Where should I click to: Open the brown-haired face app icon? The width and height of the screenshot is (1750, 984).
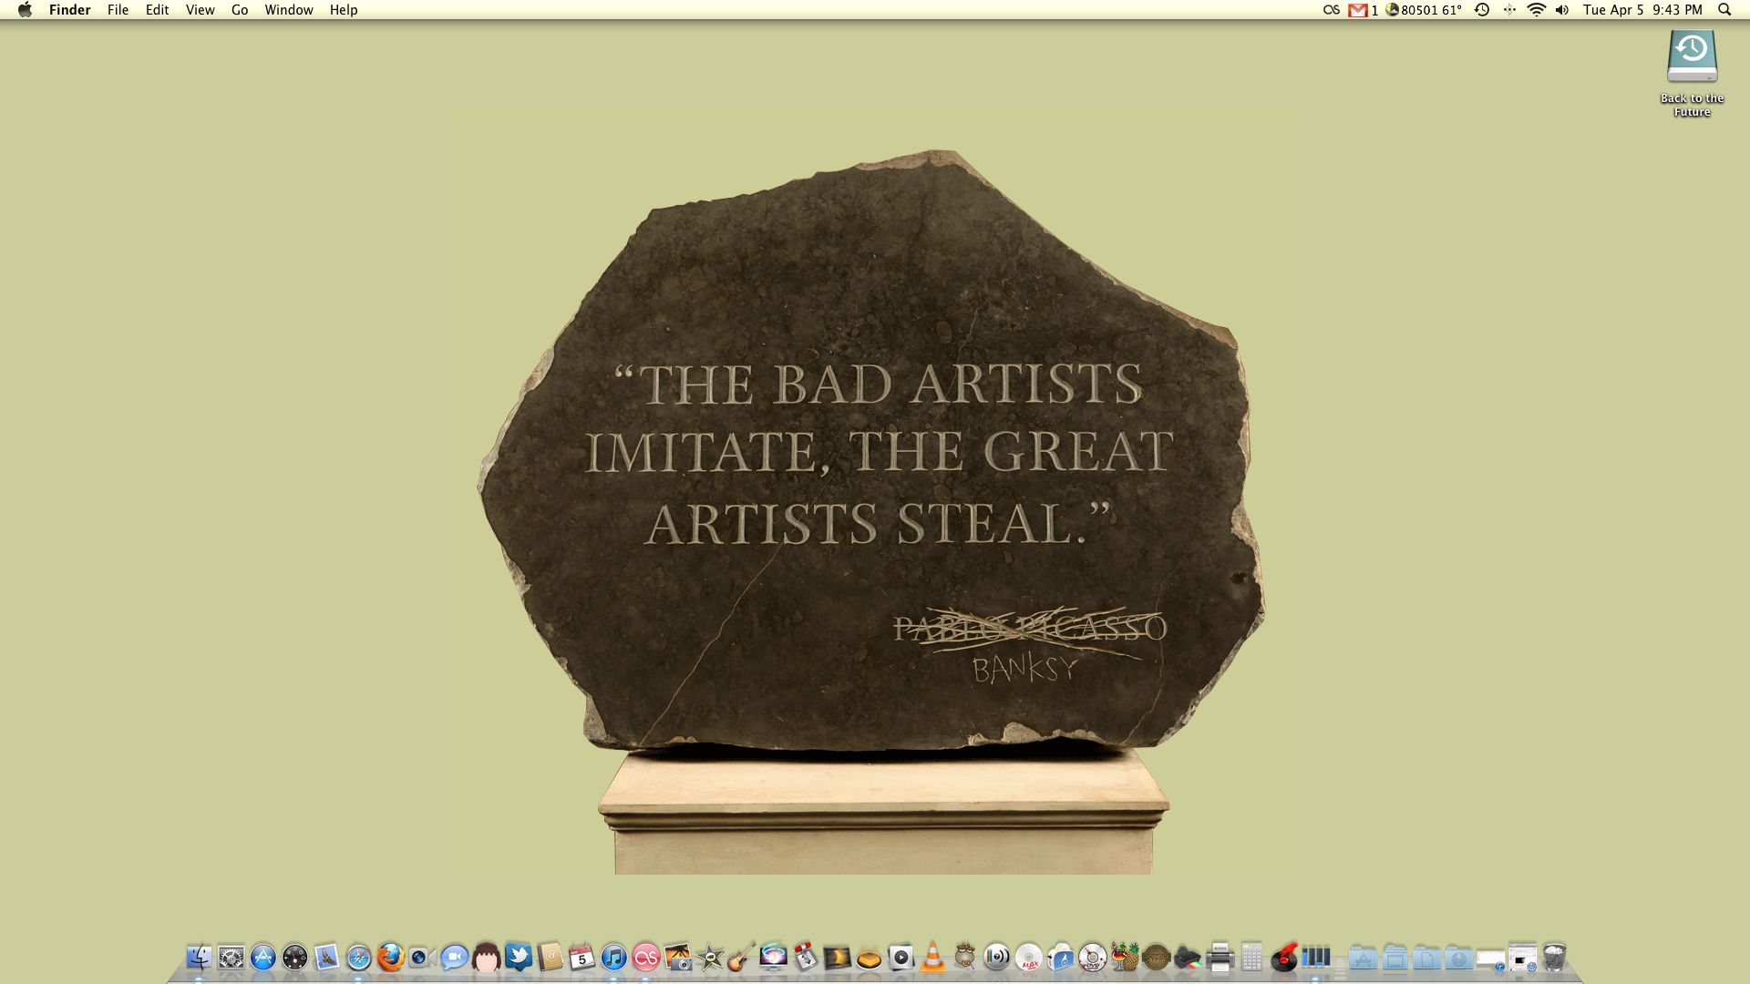tap(486, 958)
